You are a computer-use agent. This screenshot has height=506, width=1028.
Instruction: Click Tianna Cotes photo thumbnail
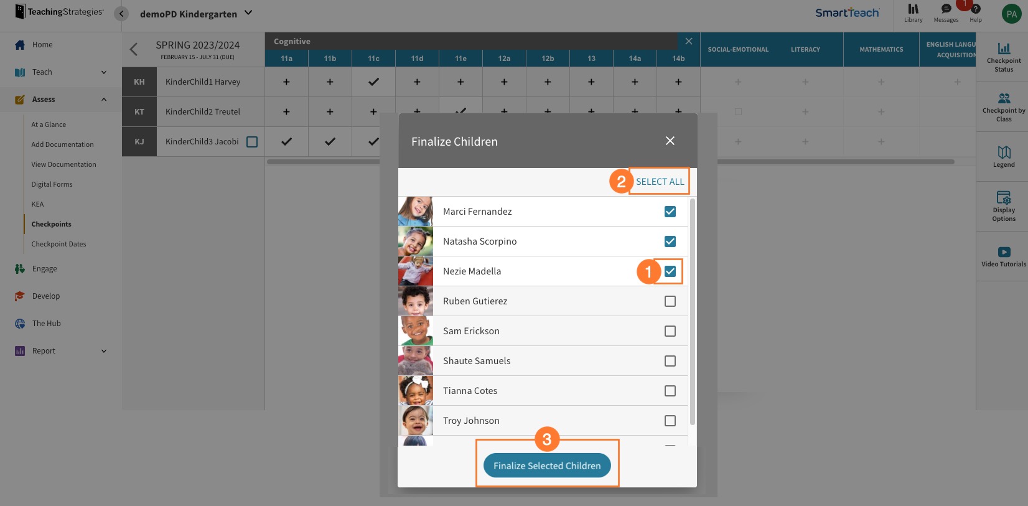416,391
